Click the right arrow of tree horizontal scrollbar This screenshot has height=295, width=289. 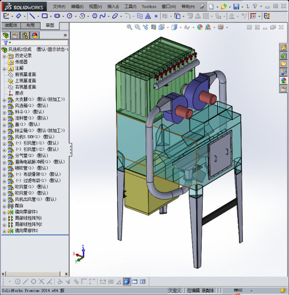[67, 274]
